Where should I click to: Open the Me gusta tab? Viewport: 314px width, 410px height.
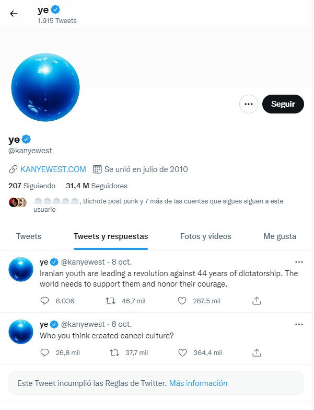click(x=280, y=236)
